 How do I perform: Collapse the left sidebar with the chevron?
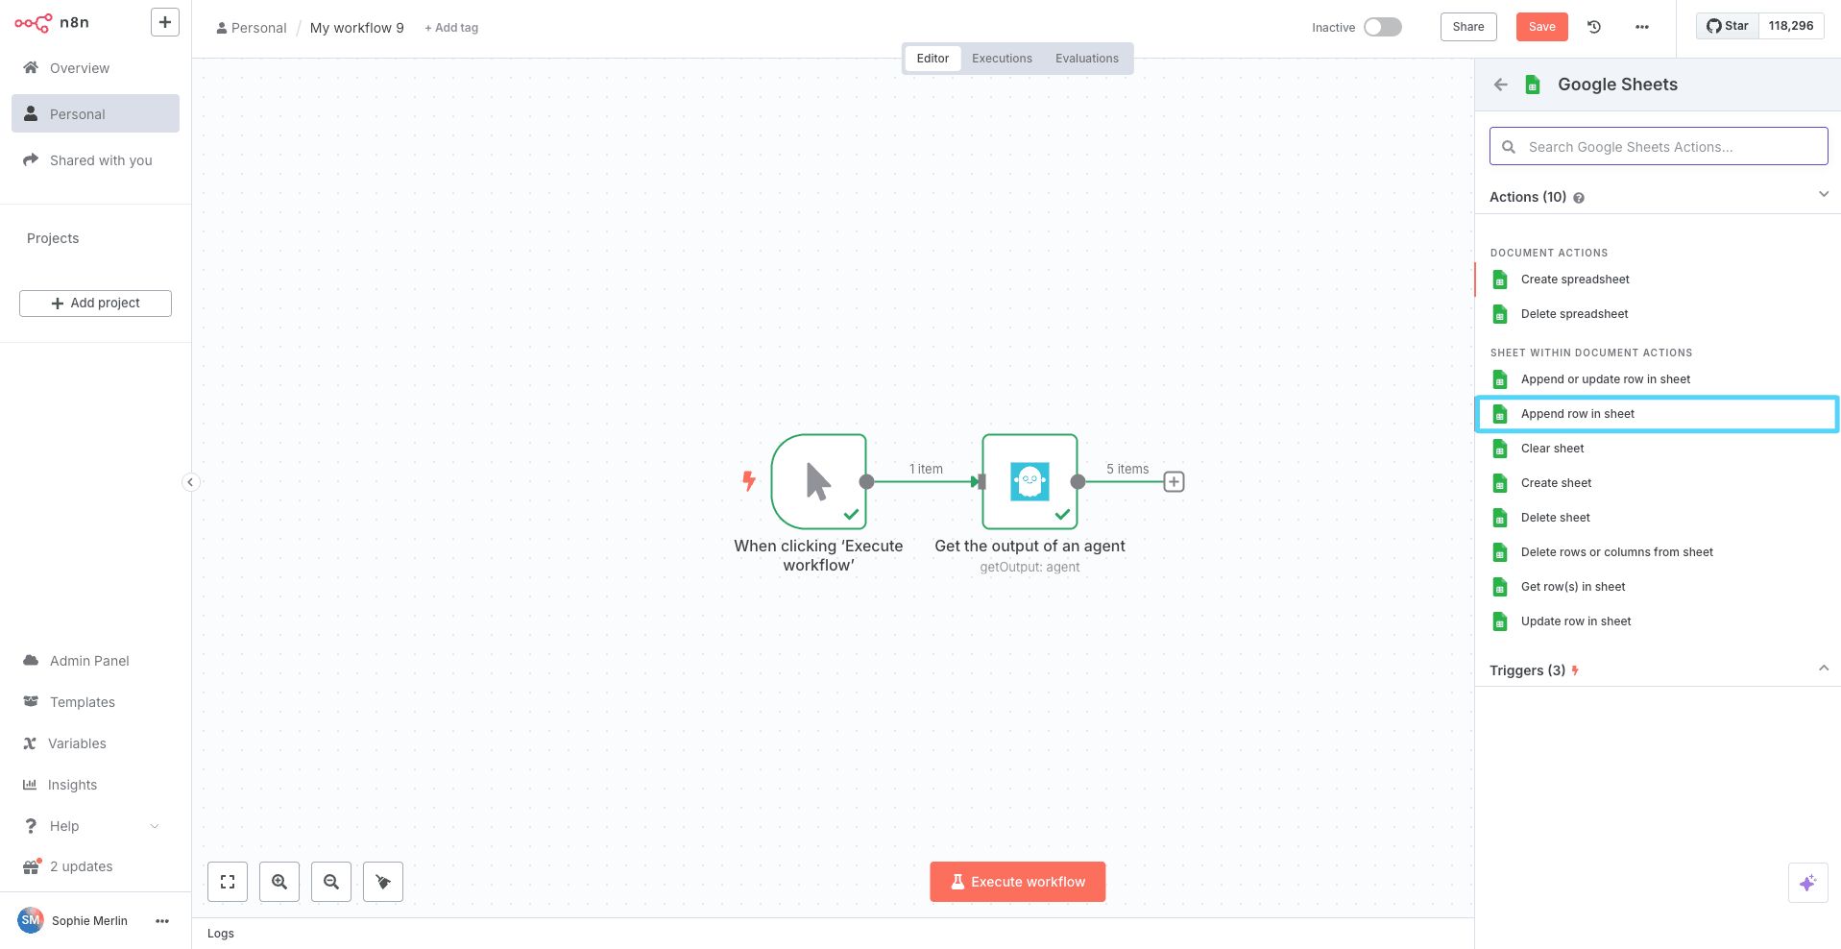pos(190,482)
